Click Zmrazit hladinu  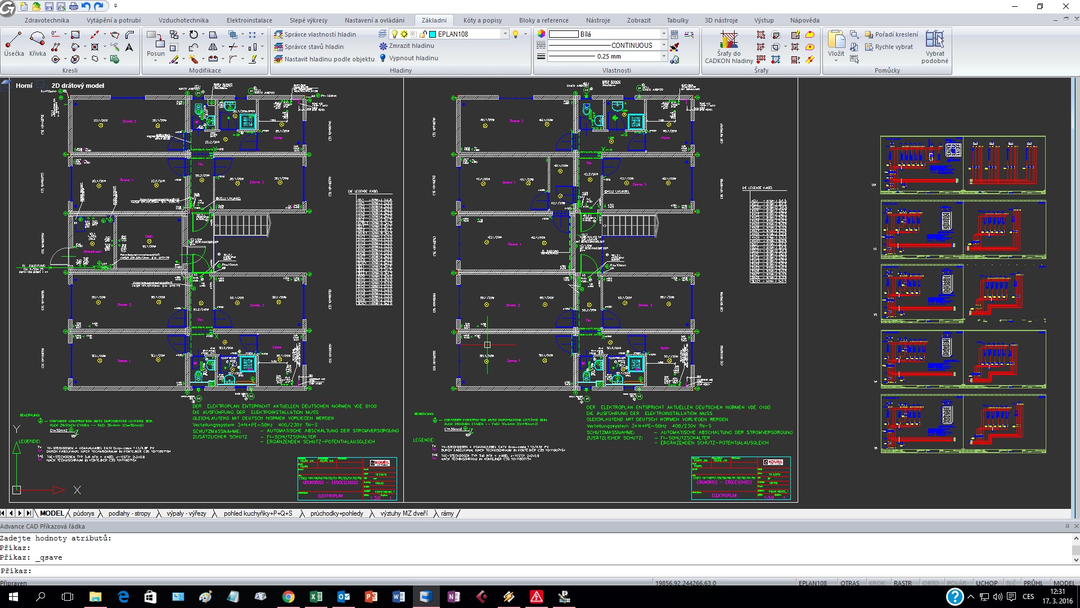pyautogui.click(x=406, y=46)
